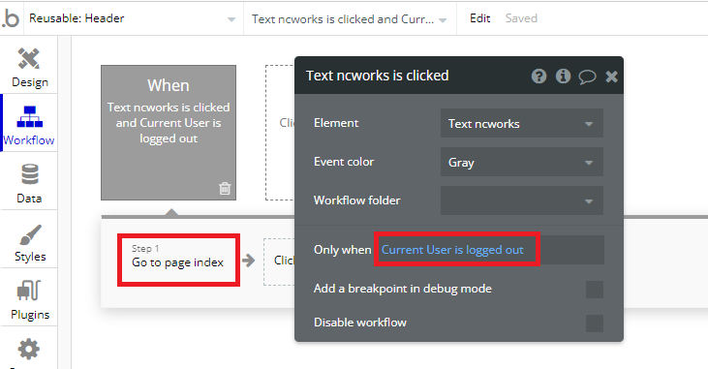Click the Event color label
This screenshot has width=708, height=369.
(x=344, y=162)
